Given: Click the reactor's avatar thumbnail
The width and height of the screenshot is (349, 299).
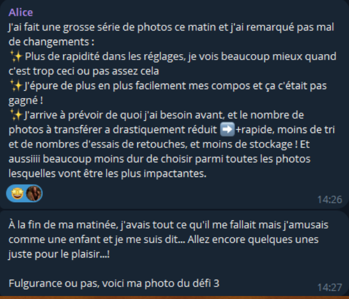Looking at the screenshot, I should point(34,193).
